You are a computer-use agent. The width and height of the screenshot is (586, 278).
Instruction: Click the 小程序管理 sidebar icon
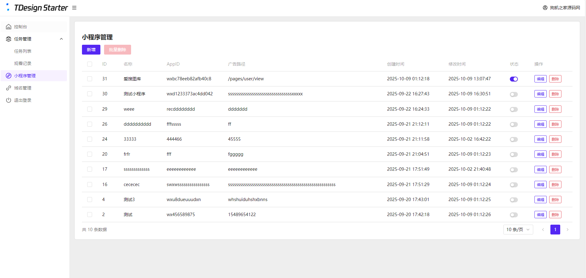[9, 76]
